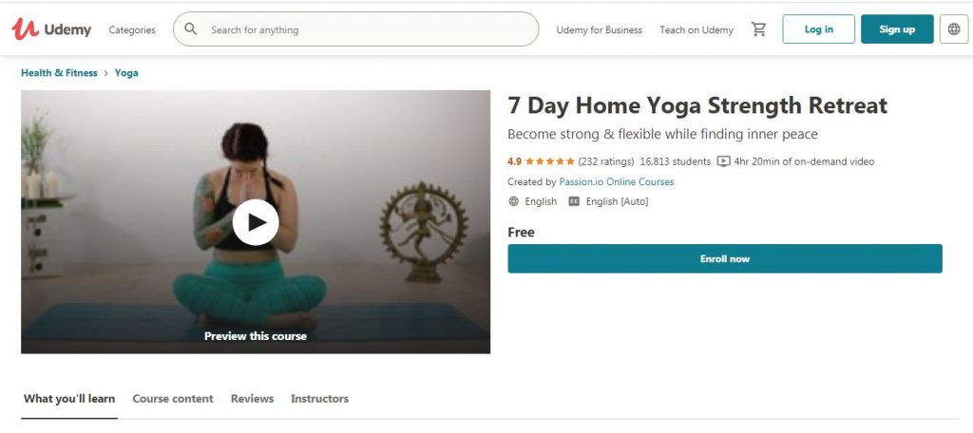Switch to the Reviews tab
Image resolution: width=973 pixels, height=433 pixels.
pyautogui.click(x=252, y=399)
